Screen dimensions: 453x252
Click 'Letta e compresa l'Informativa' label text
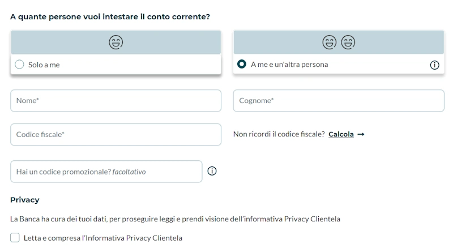(102, 238)
